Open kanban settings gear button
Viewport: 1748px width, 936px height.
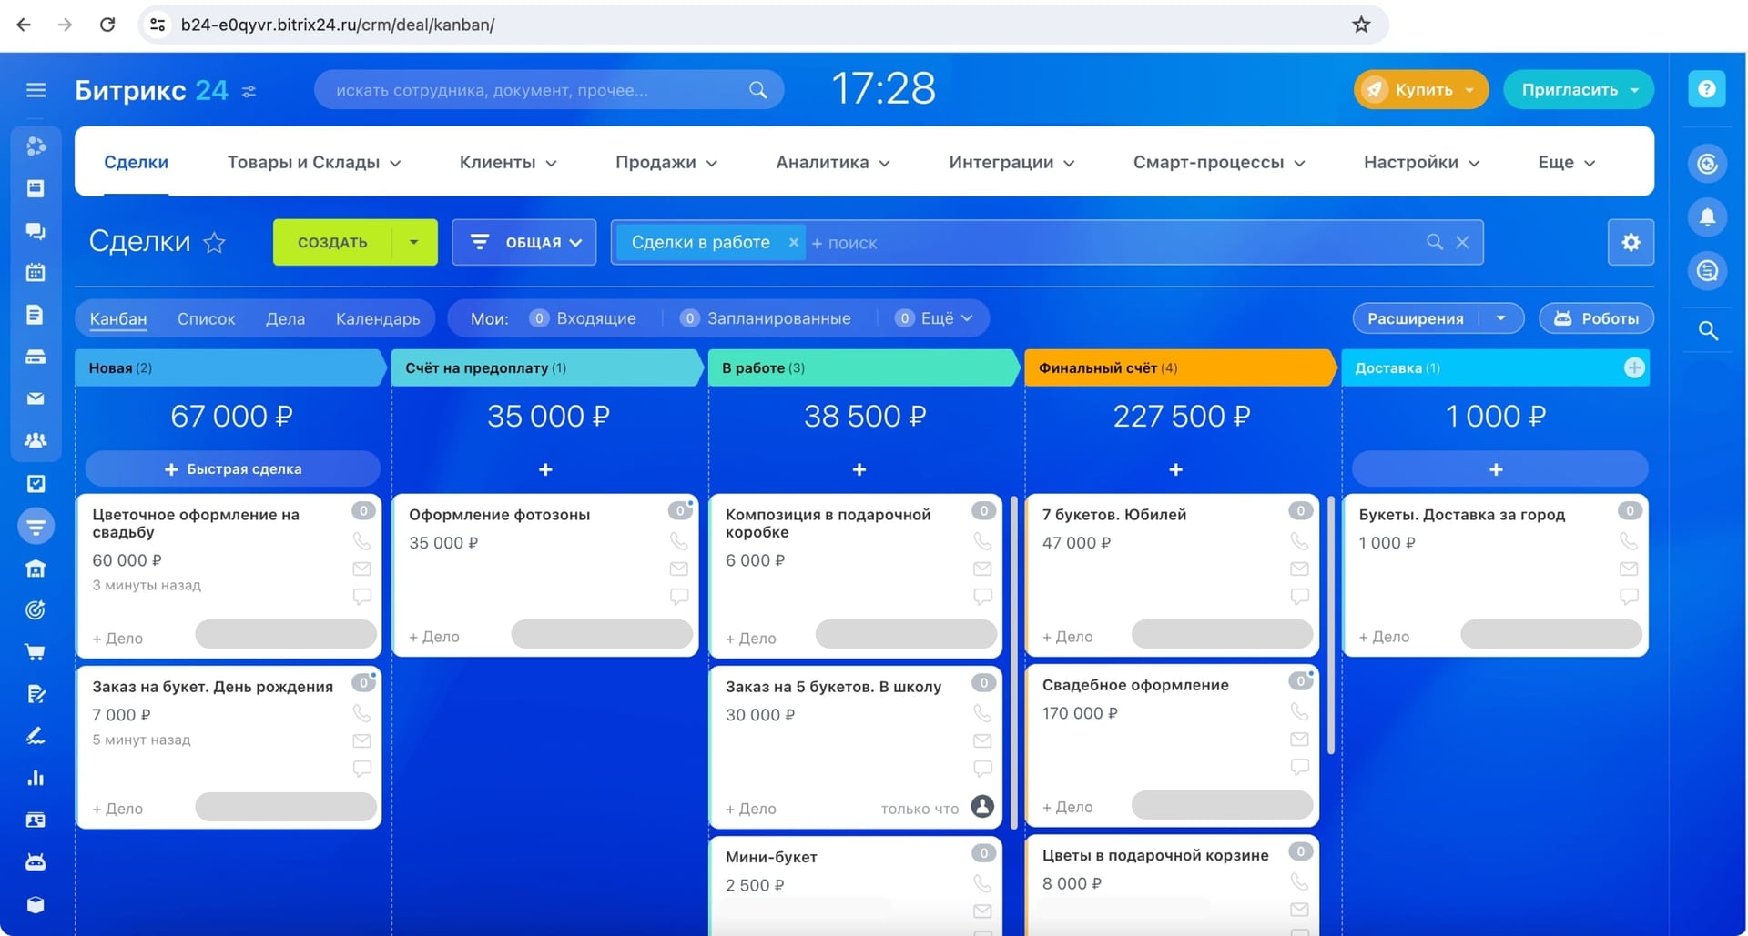point(1631,242)
